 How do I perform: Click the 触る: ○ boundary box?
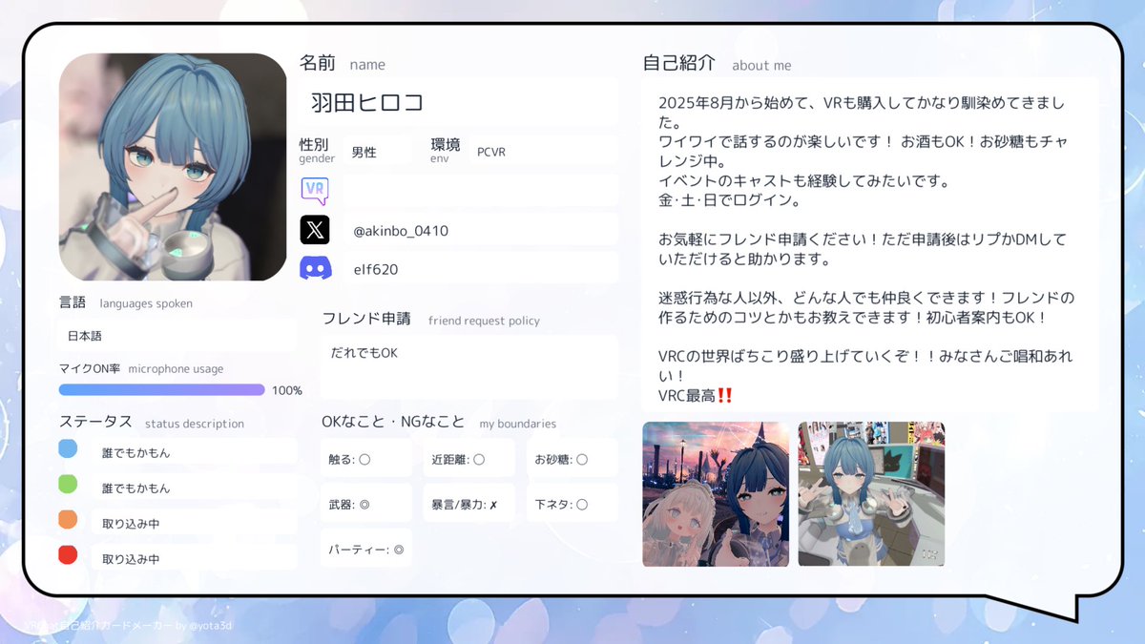(x=366, y=458)
